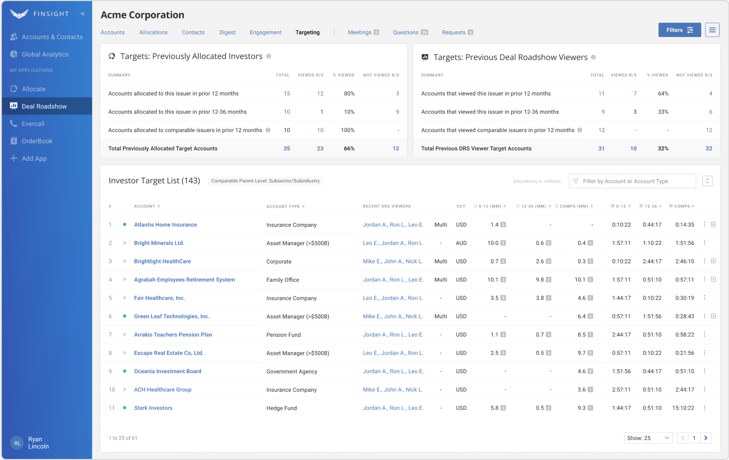
Task: Open Accounts & Contacts in sidebar
Action: 46,37
